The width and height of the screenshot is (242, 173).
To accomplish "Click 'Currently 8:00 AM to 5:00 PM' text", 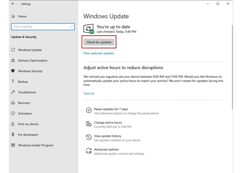I will tap(113, 127).
